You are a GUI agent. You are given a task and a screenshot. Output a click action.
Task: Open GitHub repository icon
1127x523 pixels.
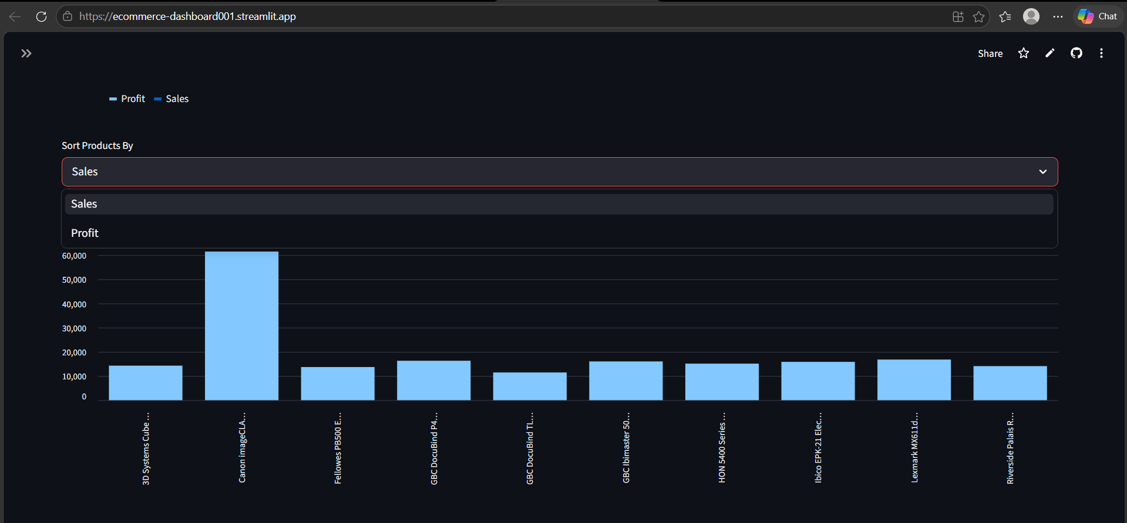point(1076,53)
